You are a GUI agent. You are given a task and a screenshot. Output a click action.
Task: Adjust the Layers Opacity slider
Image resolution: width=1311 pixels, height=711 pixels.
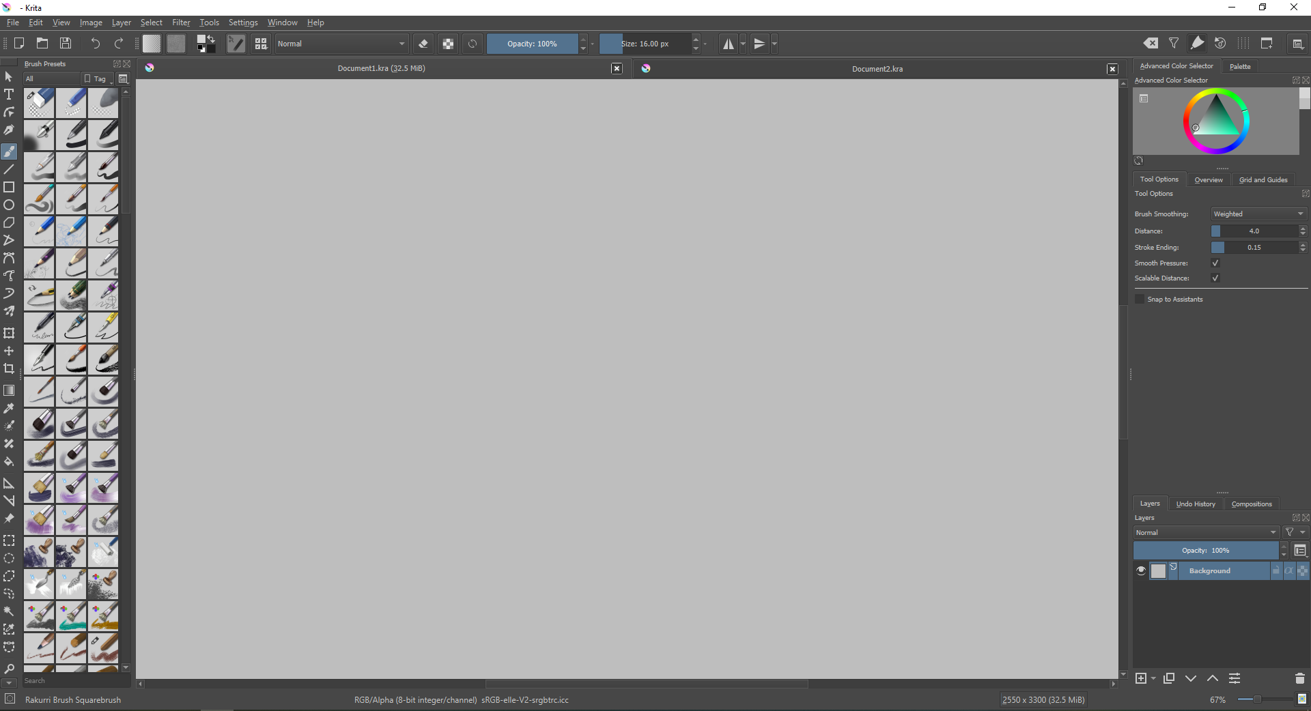pyautogui.click(x=1206, y=551)
